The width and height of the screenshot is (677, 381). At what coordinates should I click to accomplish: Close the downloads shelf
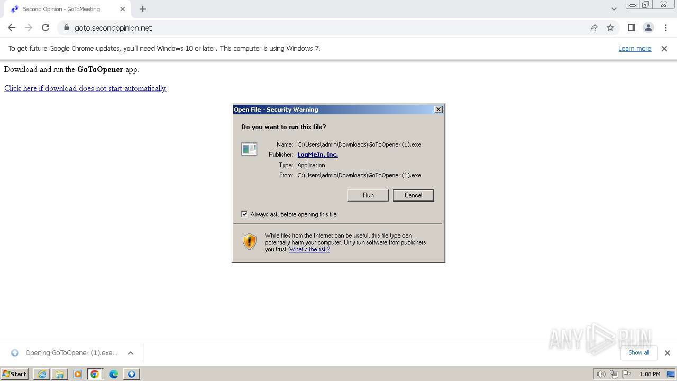667,353
